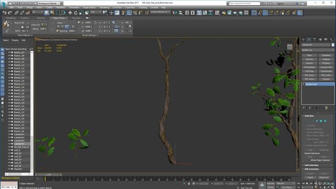This screenshot has height=189, width=336.
Task: Click the Percent Snap icon
Action: click(x=135, y=13)
